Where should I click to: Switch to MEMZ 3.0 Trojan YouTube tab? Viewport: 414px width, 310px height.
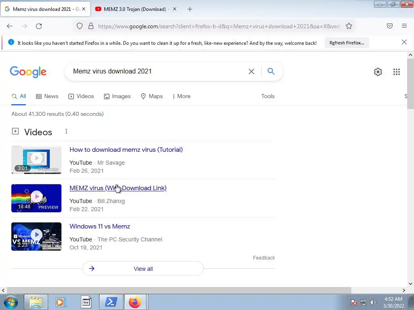pyautogui.click(x=135, y=9)
